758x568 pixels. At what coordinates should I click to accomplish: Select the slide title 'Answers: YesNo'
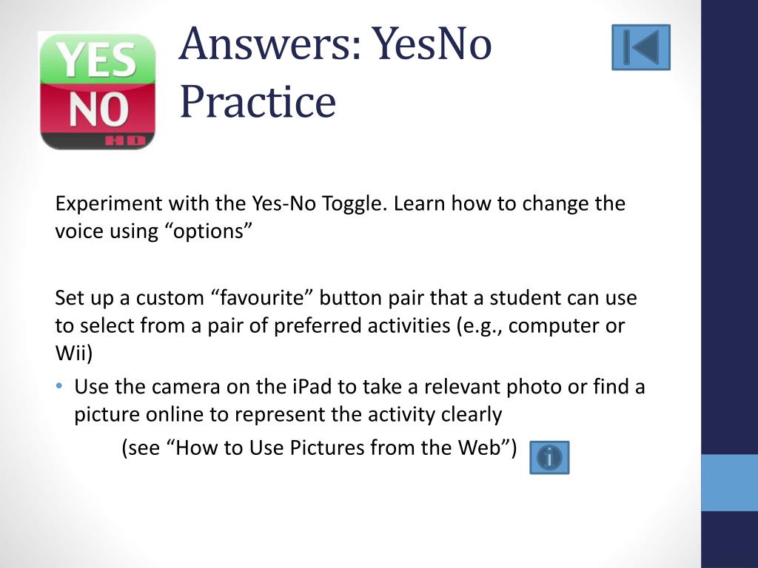(x=335, y=43)
